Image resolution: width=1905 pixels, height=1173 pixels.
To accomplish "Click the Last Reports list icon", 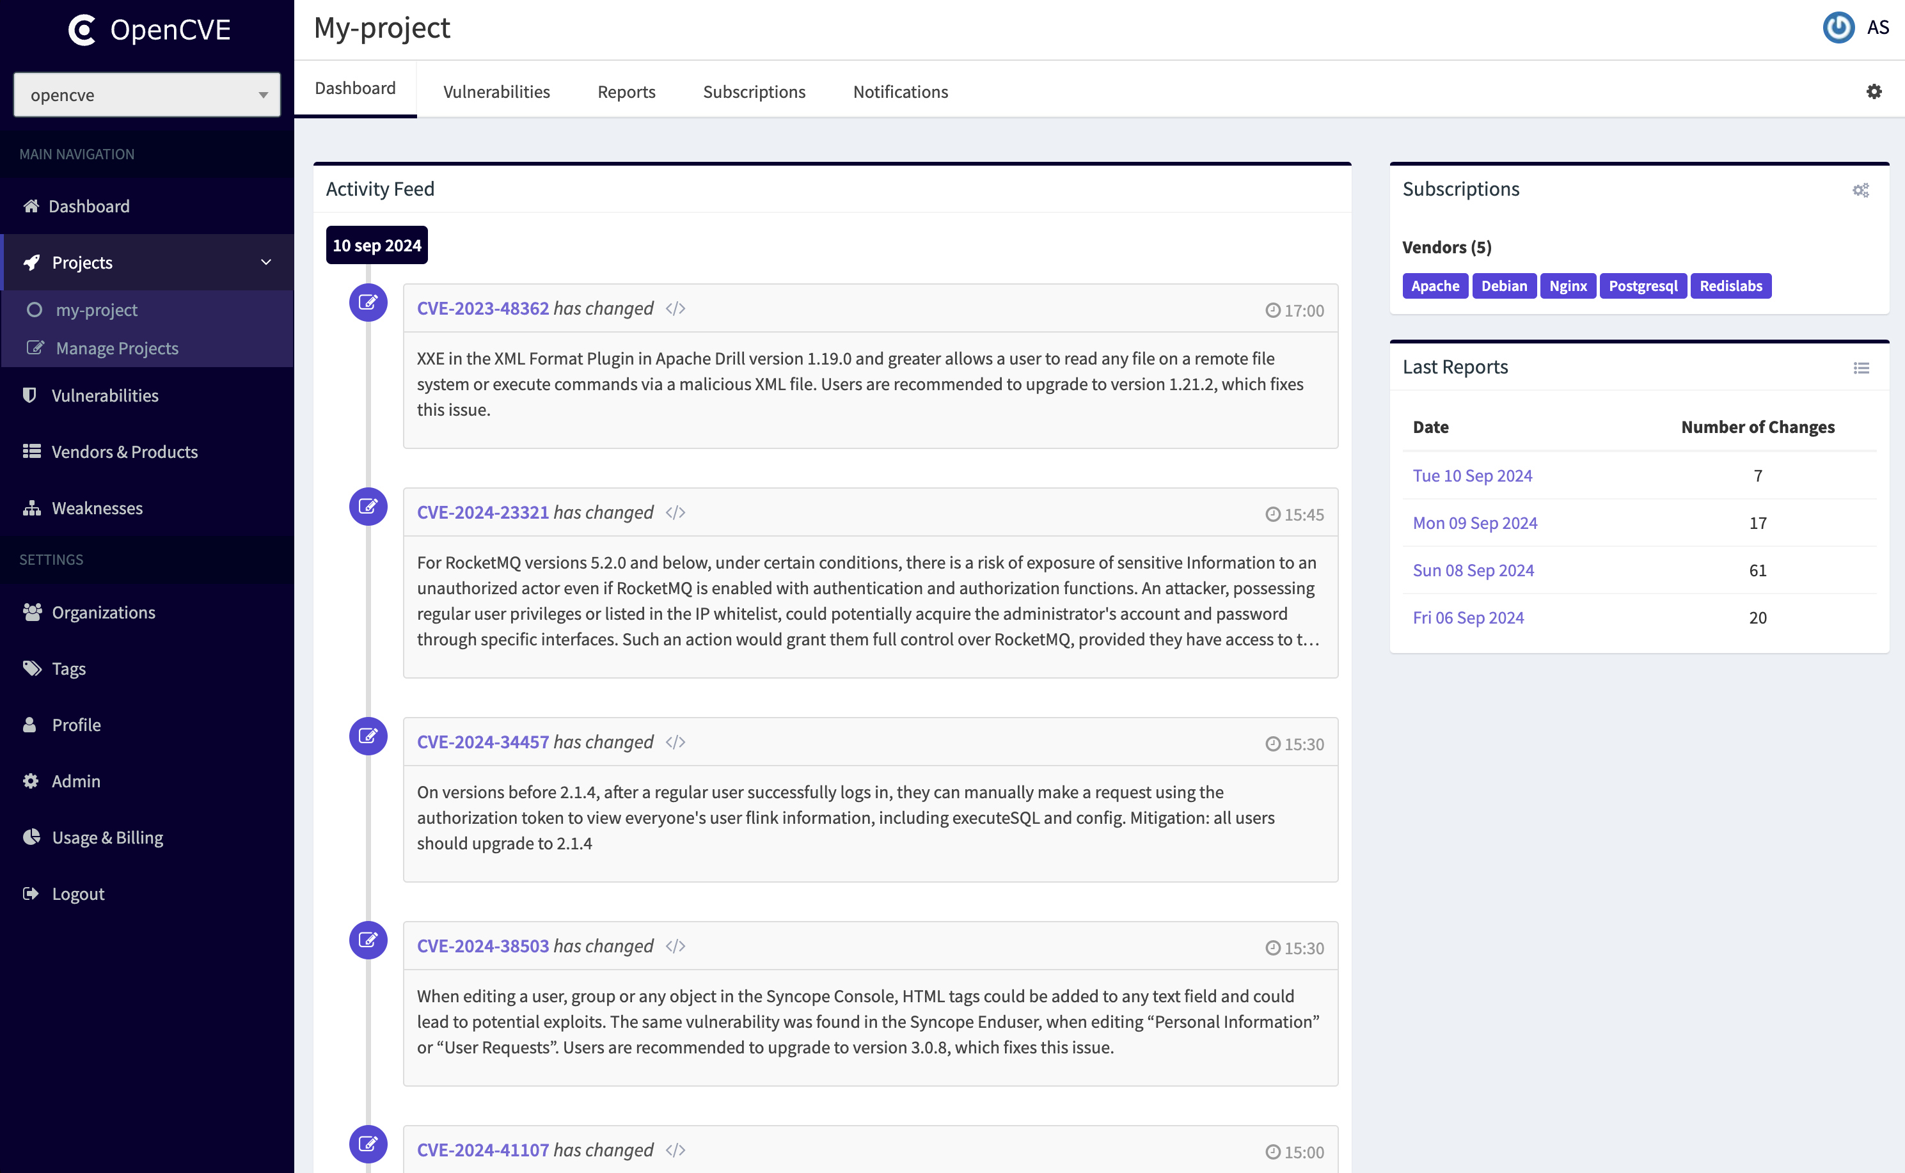I will (1861, 368).
